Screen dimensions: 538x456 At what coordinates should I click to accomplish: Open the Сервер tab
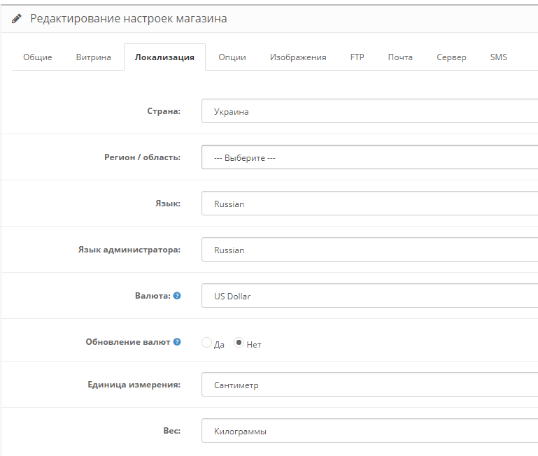tap(451, 57)
